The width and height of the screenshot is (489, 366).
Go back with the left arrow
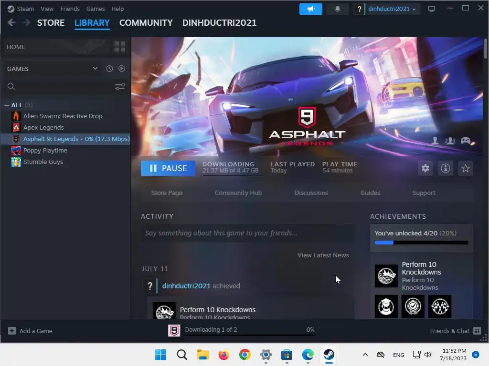[x=11, y=23]
